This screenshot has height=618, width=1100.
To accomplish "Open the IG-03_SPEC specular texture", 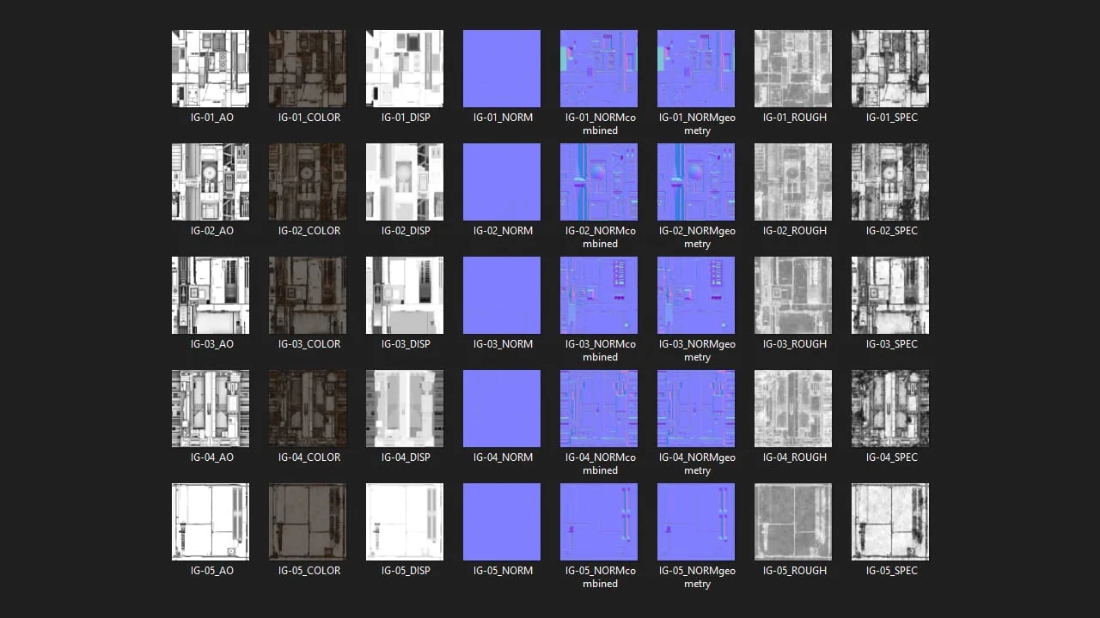I will (x=889, y=295).
